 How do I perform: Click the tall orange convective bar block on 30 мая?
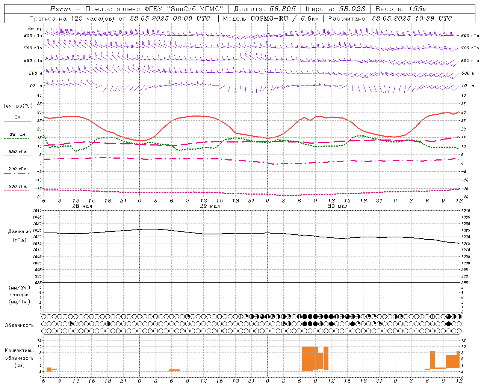pos(315,358)
